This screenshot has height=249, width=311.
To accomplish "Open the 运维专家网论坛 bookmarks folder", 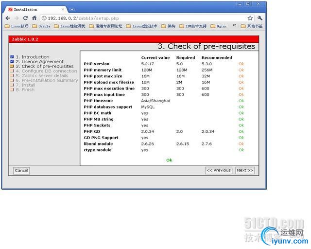I will tap(105, 26).
